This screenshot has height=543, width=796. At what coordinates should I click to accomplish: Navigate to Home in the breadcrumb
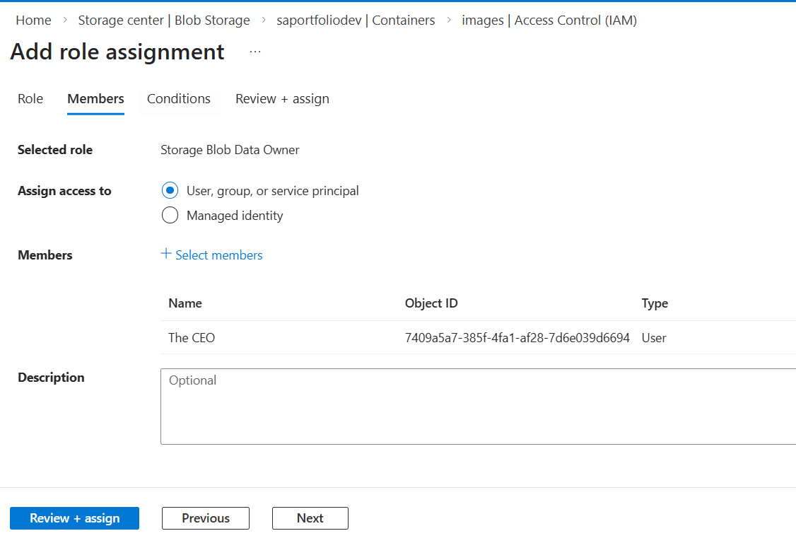pos(33,21)
